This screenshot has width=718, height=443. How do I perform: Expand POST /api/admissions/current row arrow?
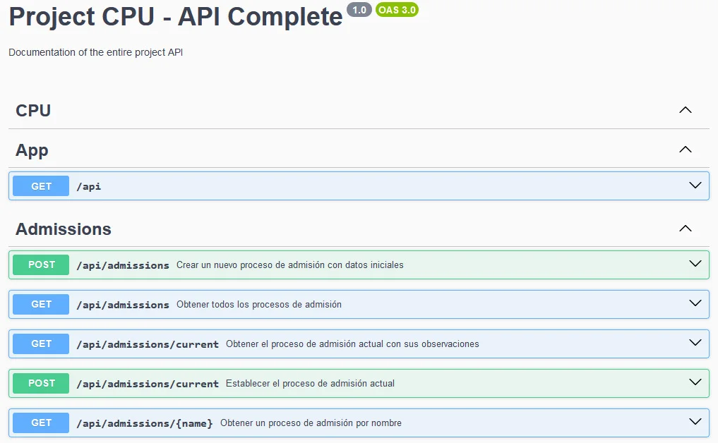[x=695, y=383]
